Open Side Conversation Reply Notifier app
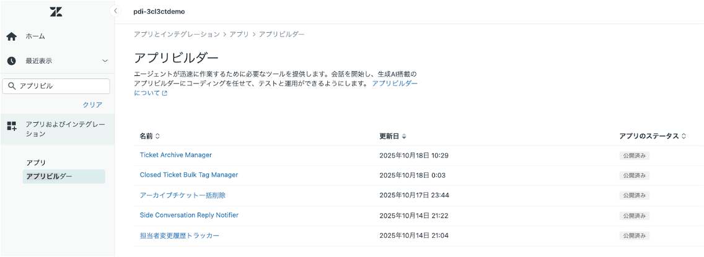Image resolution: width=704 pixels, height=257 pixels. [x=189, y=215]
